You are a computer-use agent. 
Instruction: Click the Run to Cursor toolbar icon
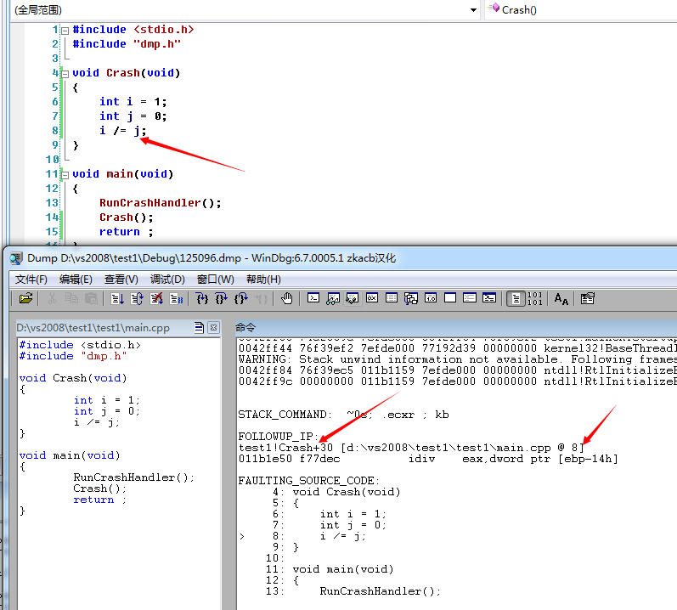(261, 298)
